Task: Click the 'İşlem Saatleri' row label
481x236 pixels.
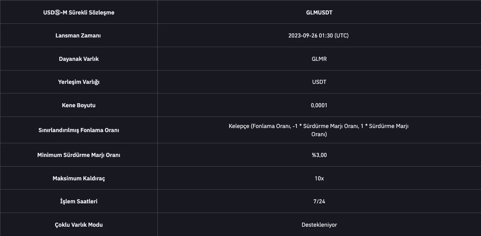Action: [x=79, y=201]
